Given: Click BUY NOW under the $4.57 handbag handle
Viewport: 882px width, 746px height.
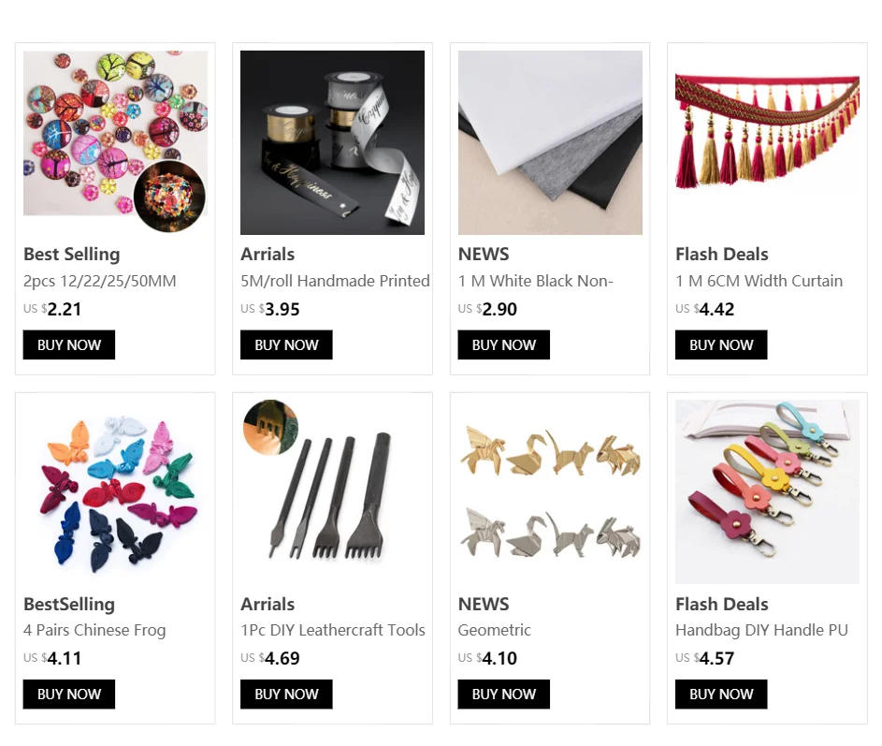Looking at the screenshot, I should (721, 695).
